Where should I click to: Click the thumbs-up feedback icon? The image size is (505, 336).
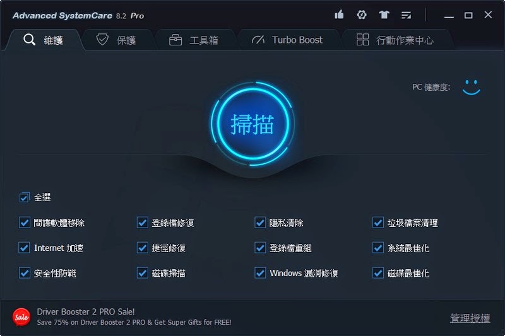(x=339, y=14)
